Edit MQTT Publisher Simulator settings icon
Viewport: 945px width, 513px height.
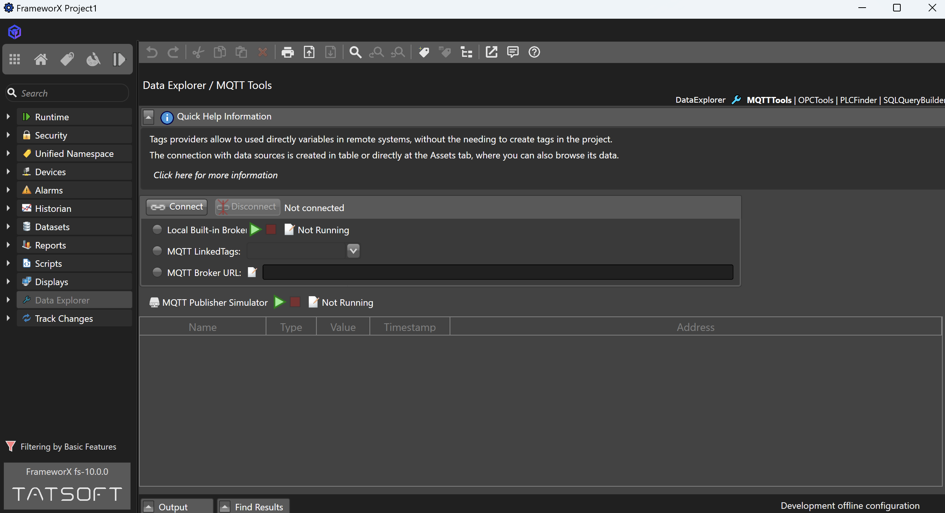[313, 302]
